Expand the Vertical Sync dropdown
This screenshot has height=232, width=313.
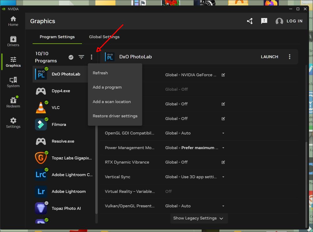coord(223,177)
